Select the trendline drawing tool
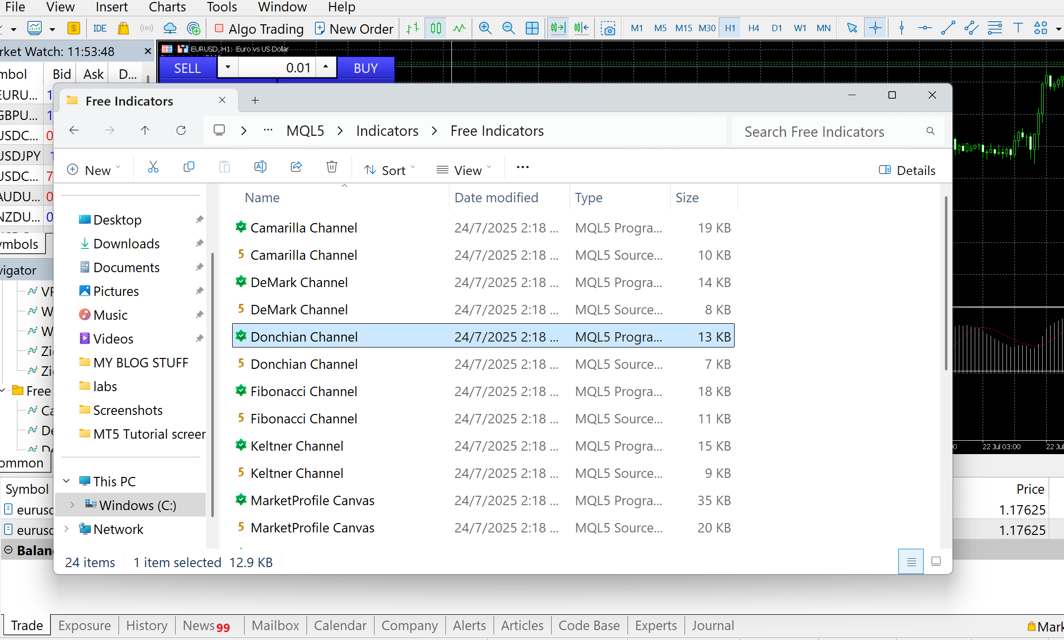The image size is (1064, 640). (x=948, y=28)
